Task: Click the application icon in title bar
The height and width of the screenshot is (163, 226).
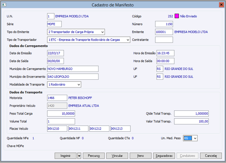Action: click(x=4, y=5)
